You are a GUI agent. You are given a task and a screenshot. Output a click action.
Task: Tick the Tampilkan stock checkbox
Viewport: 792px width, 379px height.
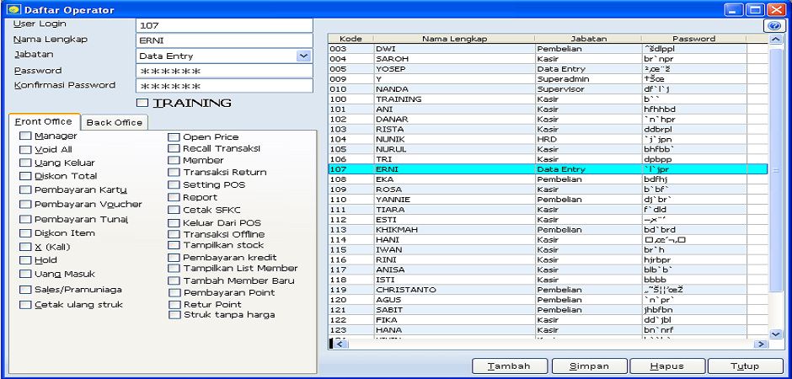pyautogui.click(x=174, y=245)
